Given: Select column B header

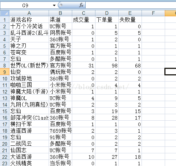Looking at the screenshot, I should pos(61,13).
